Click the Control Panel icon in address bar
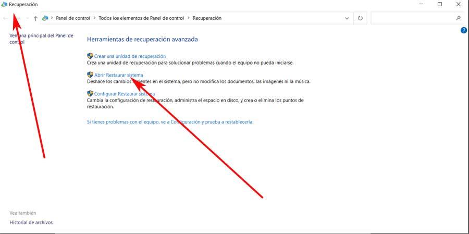The image size is (469, 234). pyautogui.click(x=46, y=18)
